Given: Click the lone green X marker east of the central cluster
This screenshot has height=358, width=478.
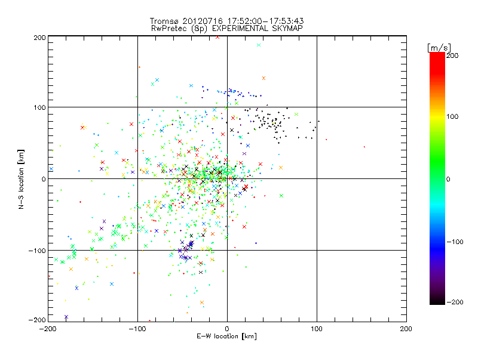Looking at the screenshot, I should click(x=281, y=196).
